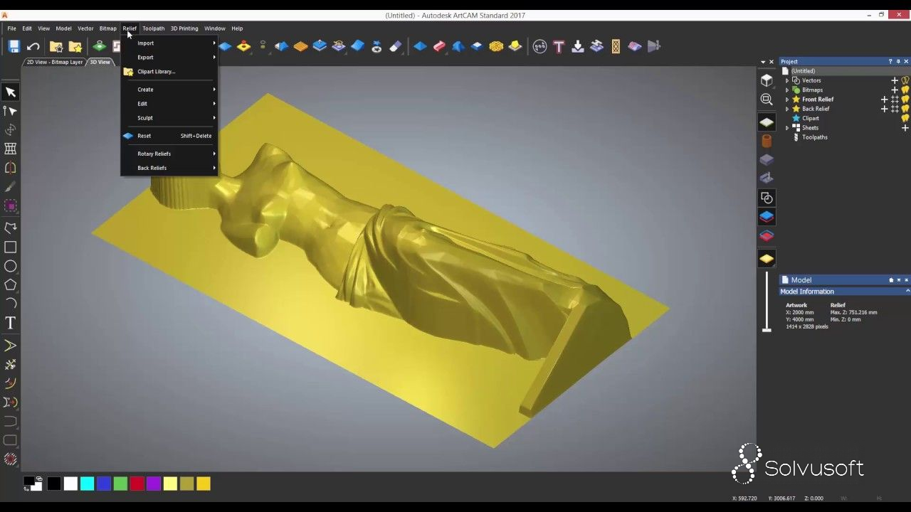911x512 pixels.
Task: Pick the cyan color swatch
Action: pos(87,484)
